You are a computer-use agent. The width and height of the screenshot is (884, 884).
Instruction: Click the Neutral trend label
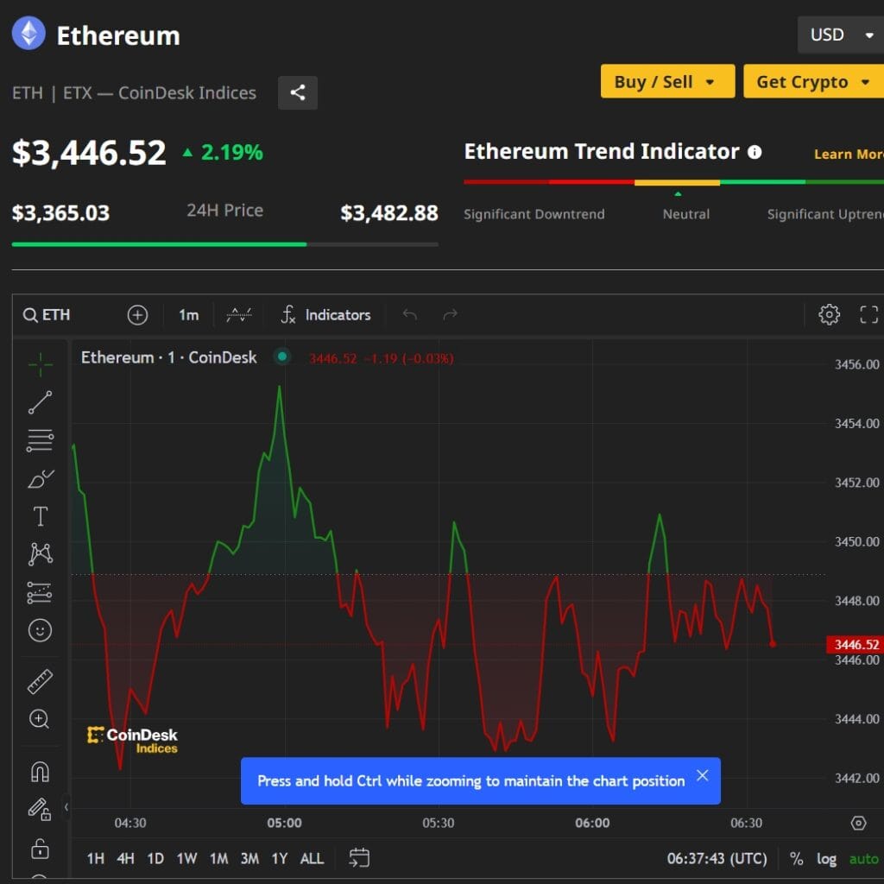(686, 214)
